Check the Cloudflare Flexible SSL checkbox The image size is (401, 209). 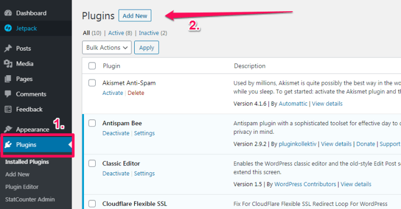pos(92,204)
